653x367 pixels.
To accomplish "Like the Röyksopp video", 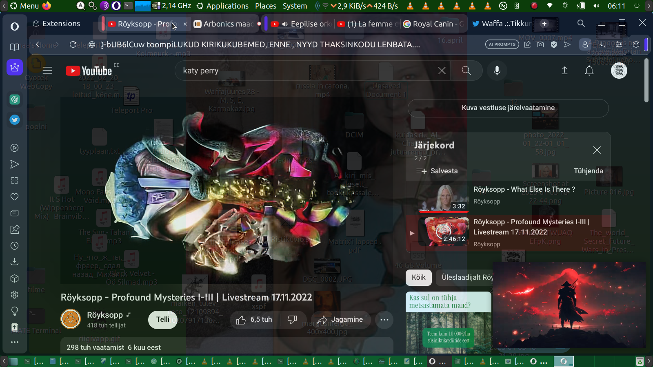I will click(x=254, y=320).
